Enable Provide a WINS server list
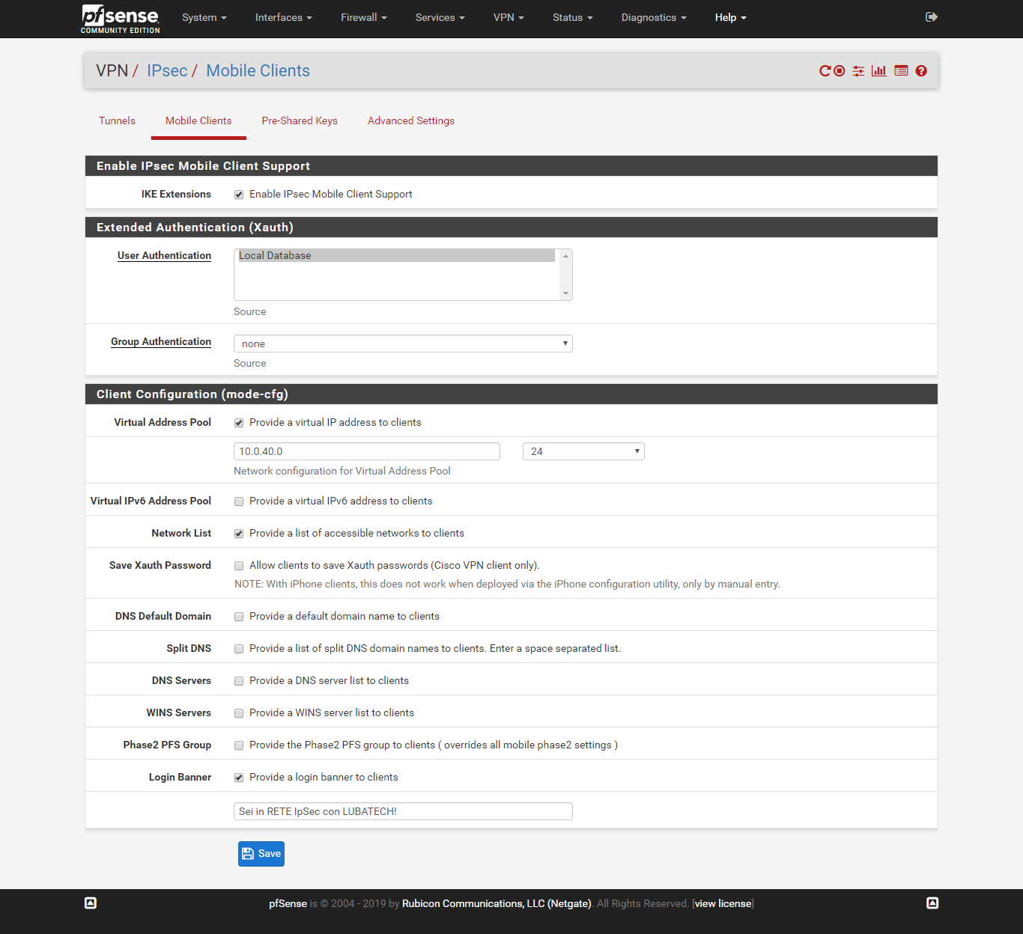Image resolution: width=1023 pixels, height=934 pixels. [x=239, y=713]
